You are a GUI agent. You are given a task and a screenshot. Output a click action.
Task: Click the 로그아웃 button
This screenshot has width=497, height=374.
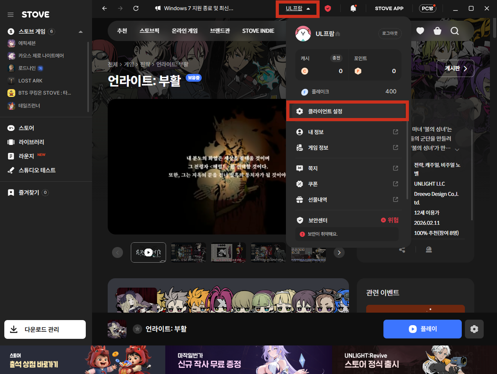390,34
